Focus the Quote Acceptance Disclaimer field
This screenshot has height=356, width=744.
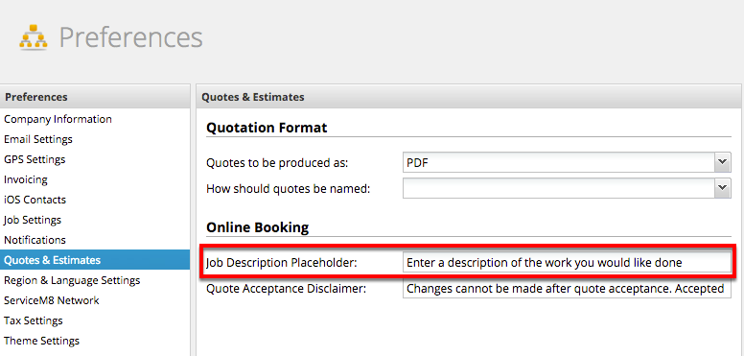(567, 288)
